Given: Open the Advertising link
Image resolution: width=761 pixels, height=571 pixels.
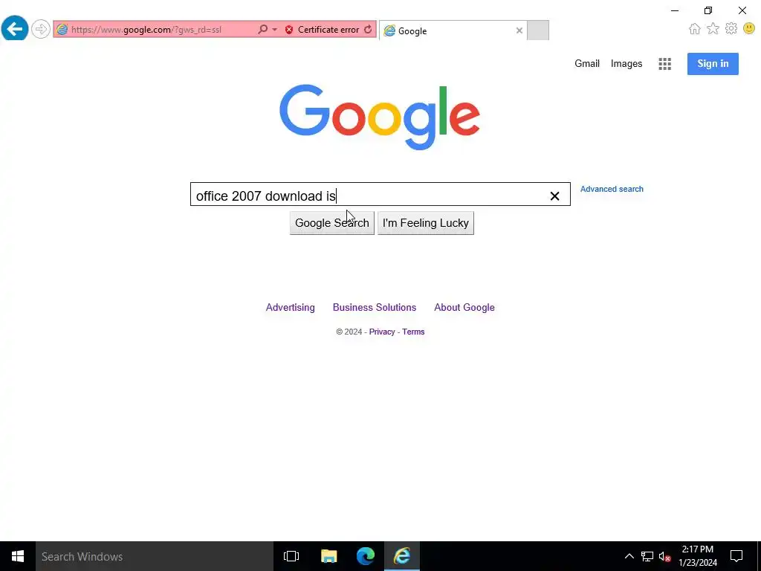Looking at the screenshot, I should point(291,307).
